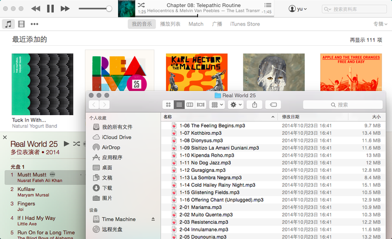Click the playback progress bar marker

pos(198,16)
